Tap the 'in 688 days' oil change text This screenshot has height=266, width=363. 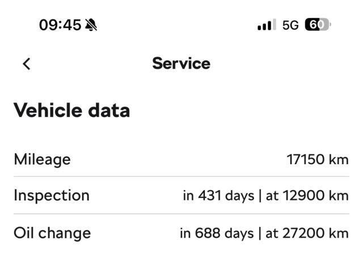[x=217, y=233]
